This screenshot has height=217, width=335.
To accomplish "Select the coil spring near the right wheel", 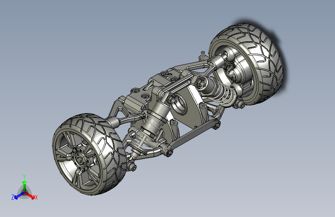I will 223,94.
